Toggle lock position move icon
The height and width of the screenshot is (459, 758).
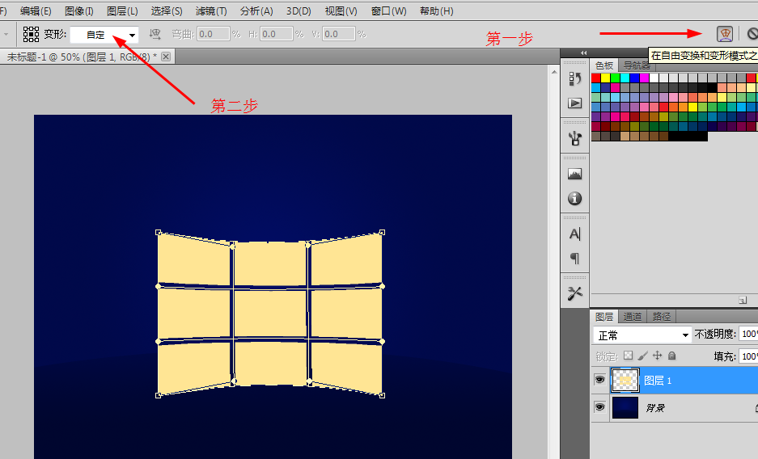[x=658, y=356]
